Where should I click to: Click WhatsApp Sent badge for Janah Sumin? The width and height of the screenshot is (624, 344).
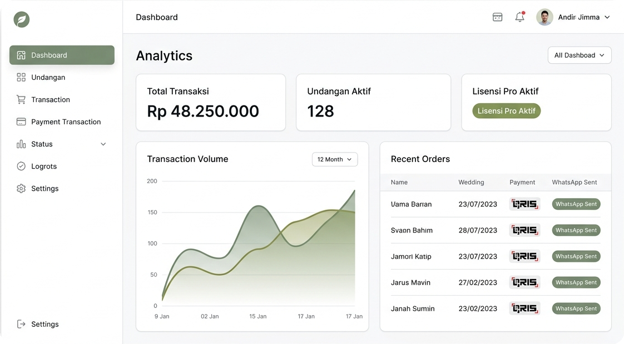[x=576, y=308]
